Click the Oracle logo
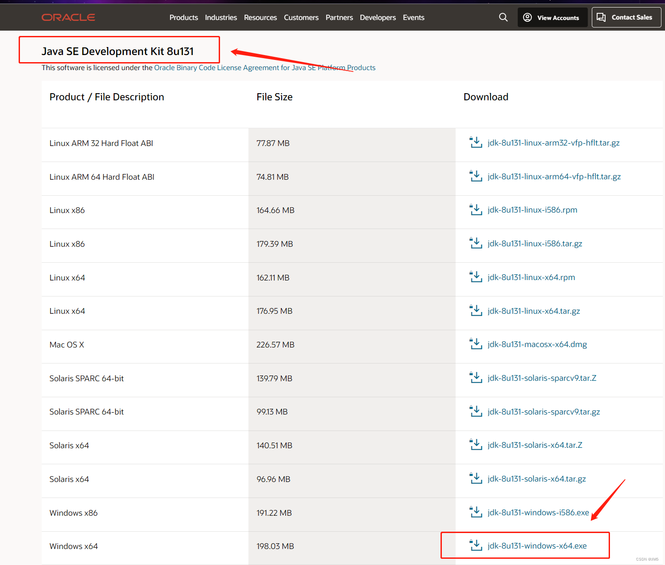The width and height of the screenshot is (665, 565). point(68,17)
